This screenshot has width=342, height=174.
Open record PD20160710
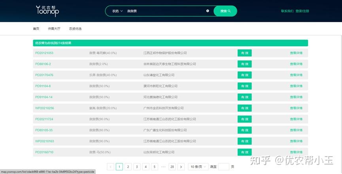(44, 152)
